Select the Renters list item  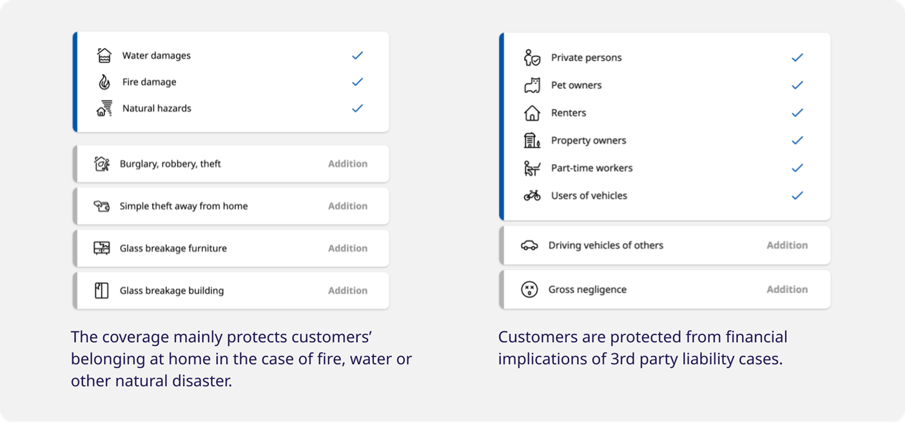pos(569,113)
